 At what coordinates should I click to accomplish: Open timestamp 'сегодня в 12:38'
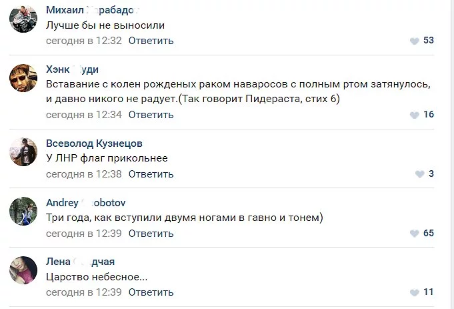click(83, 174)
